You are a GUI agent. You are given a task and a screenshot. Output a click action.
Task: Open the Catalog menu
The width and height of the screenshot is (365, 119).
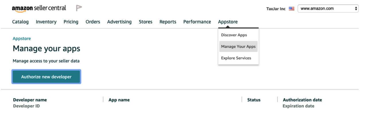pos(20,22)
